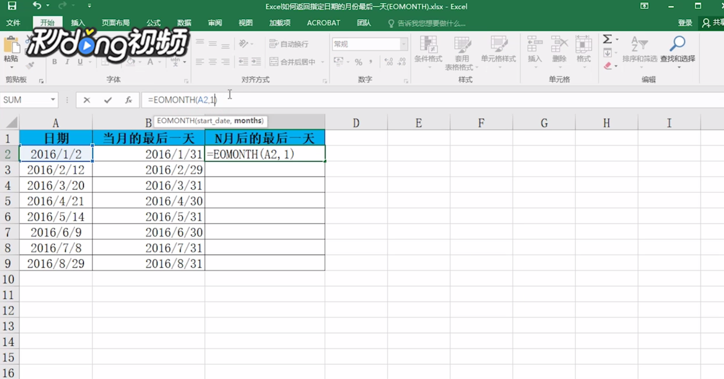Cancel formula entry with the X
The image size is (724, 379).
click(87, 100)
